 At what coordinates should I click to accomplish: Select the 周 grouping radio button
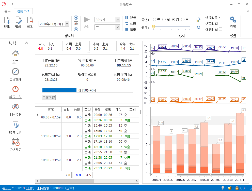[164, 20]
